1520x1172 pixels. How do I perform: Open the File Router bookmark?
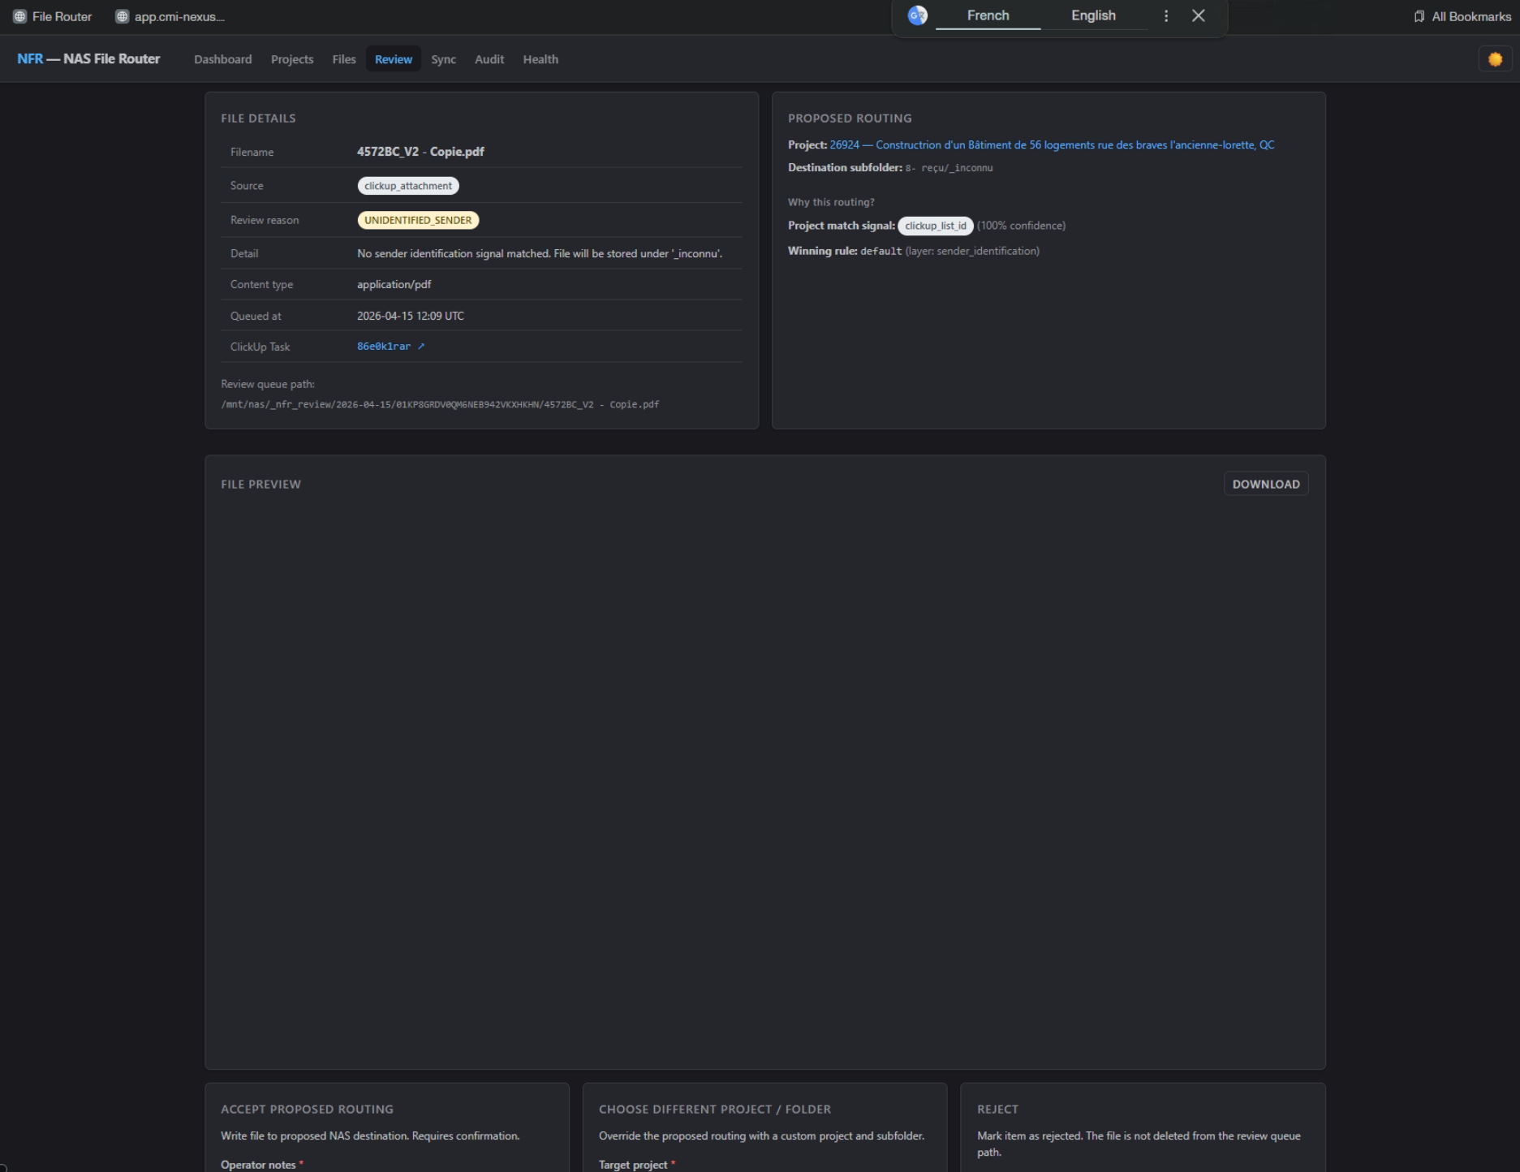pyautogui.click(x=53, y=17)
